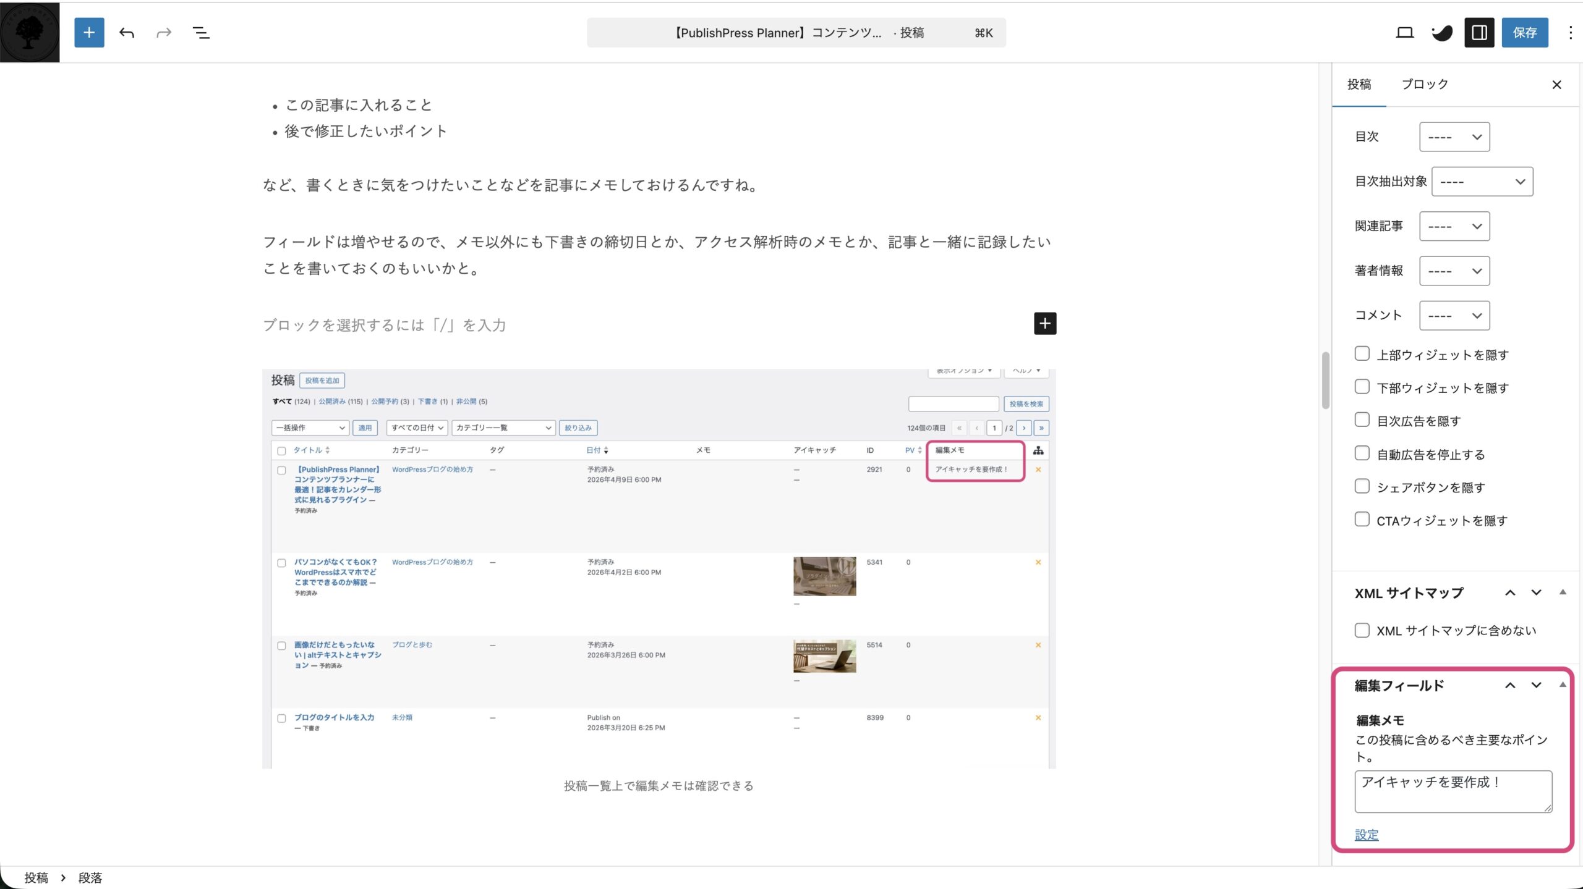
Task: Open the document overview list view
Action: 201,33
